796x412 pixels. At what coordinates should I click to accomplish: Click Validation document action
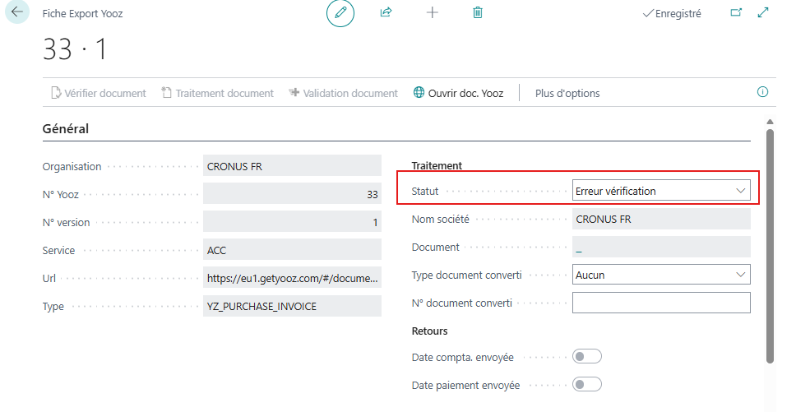(343, 93)
